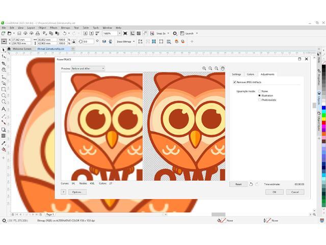Click the zoom in magnifier in PowerTRACE
This screenshot has height=245, width=326.
(x=204, y=68)
